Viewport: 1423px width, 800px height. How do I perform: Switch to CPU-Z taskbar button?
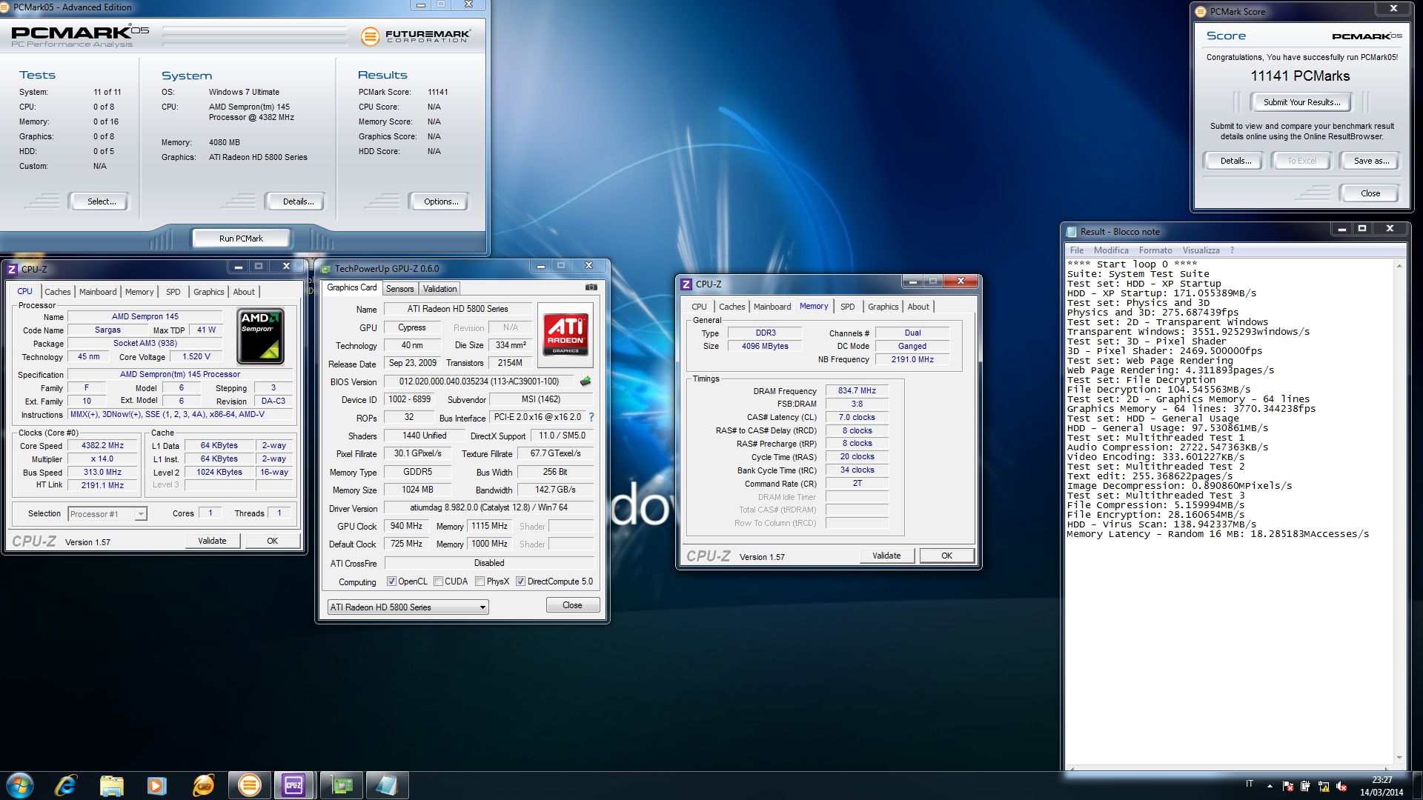tap(294, 785)
